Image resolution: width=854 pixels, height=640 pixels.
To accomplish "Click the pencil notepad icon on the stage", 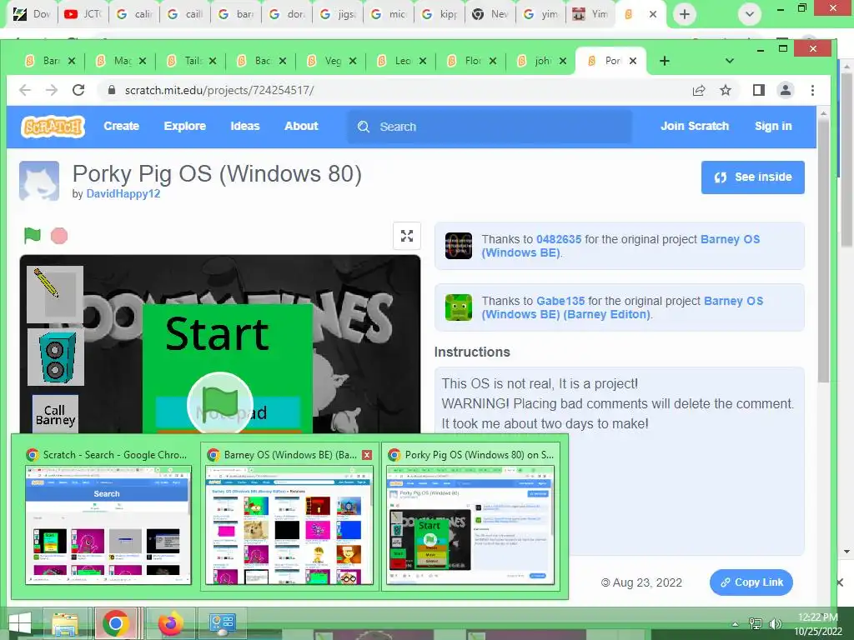I will [55, 294].
